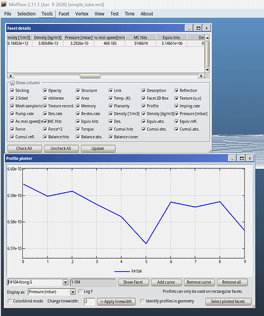Click the F#104 legend entry in plot

click(x=128, y=271)
